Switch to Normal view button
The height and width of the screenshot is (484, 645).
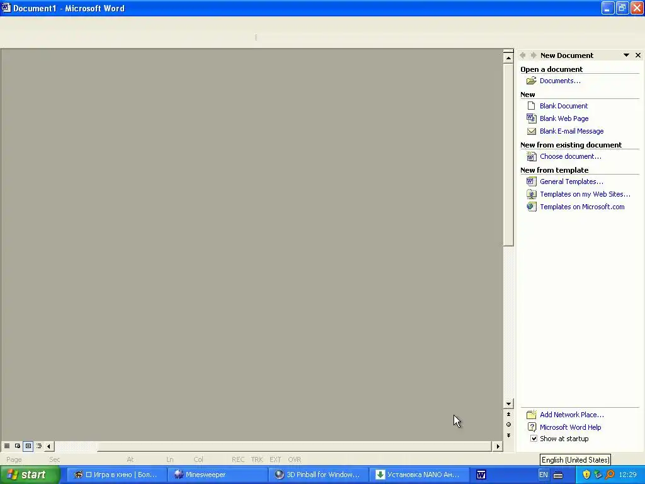click(7, 446)
